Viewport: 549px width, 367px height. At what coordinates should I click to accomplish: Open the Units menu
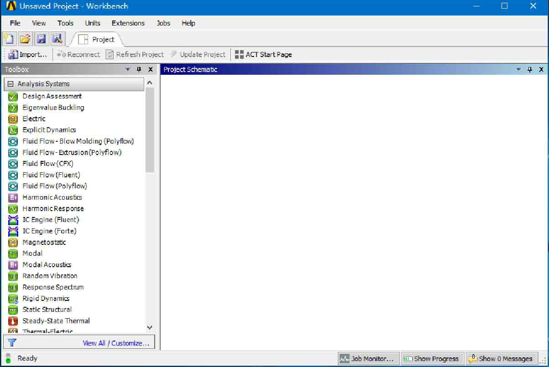[93, 23]
